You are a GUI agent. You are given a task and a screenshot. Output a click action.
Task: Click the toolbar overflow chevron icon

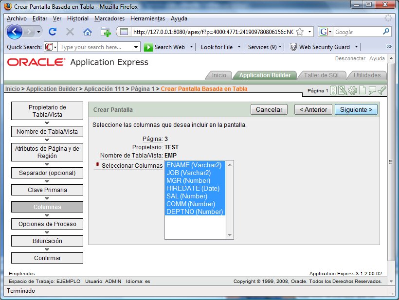pos(389,47)
